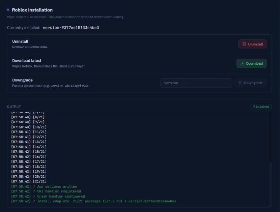Click the Downgrade button

250,83
